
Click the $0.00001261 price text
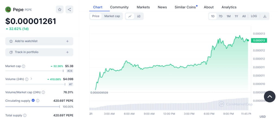point(31,21)
